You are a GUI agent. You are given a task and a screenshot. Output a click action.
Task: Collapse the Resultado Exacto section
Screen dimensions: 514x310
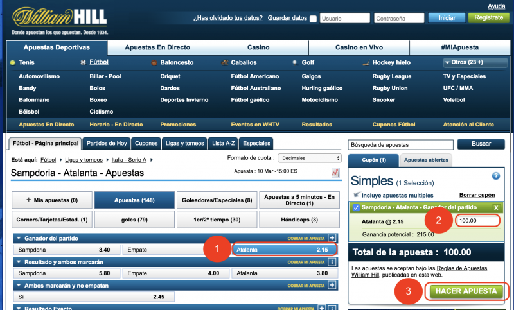(19, 308)
